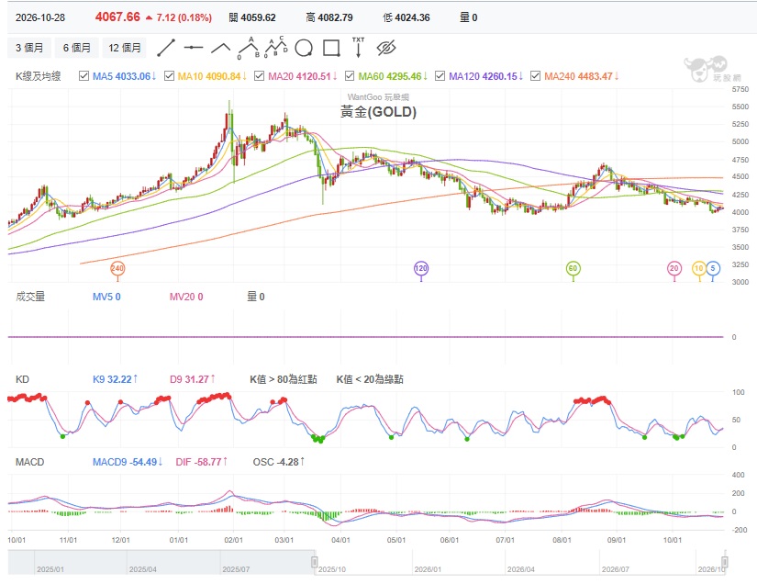Click the 240 moving average circle marker
Screen dimensions: 757x584
(117, 268)
